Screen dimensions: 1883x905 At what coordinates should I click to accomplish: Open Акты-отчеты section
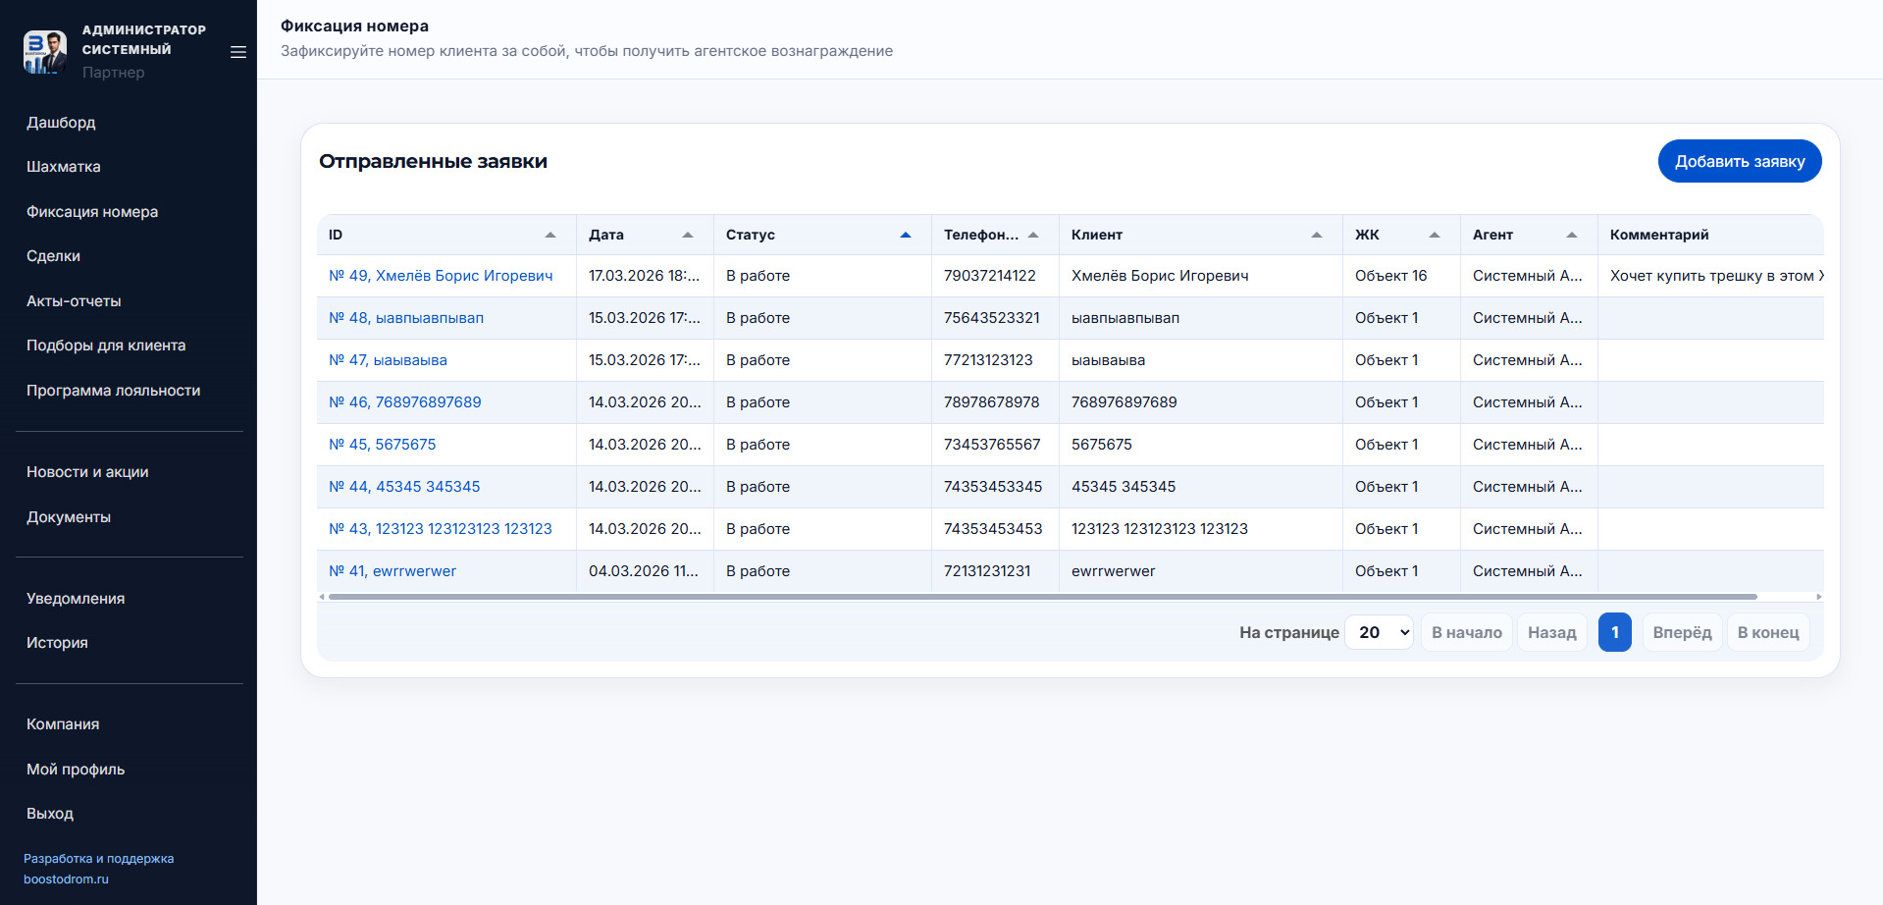(x=74, y=301)
